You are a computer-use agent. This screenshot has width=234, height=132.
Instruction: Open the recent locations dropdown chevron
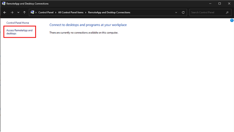pyautogui.click(x=18, y=13)
